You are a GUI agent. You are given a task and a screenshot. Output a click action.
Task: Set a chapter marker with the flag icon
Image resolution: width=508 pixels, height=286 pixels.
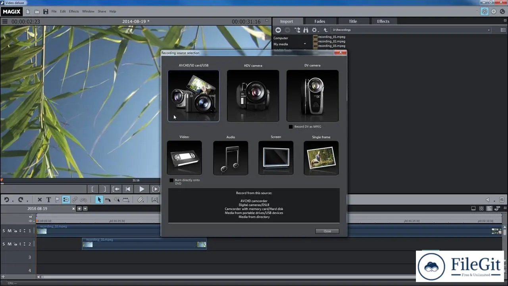pyautogui.click(x=57, y=200)
